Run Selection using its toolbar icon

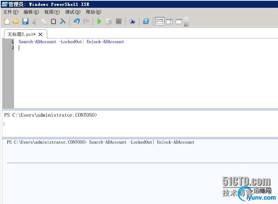tap(109, 21)
